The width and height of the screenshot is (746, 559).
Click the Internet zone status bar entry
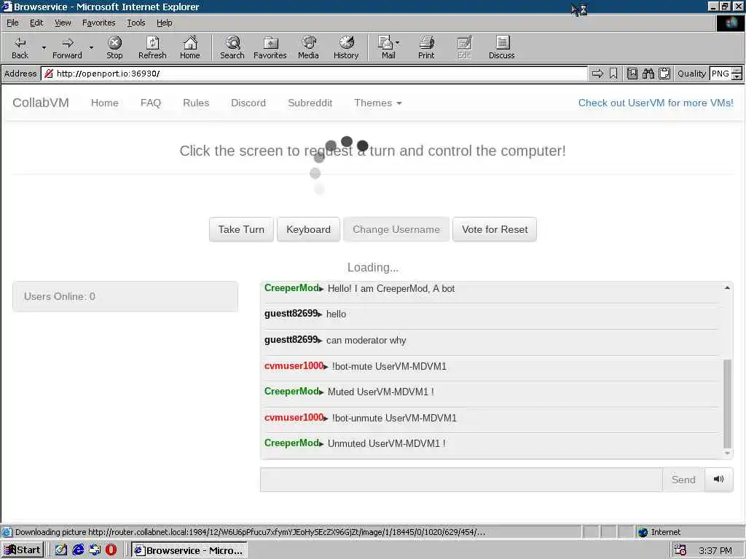[659, 532]
